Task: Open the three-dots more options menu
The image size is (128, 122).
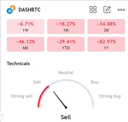Action: click(121, 10)
